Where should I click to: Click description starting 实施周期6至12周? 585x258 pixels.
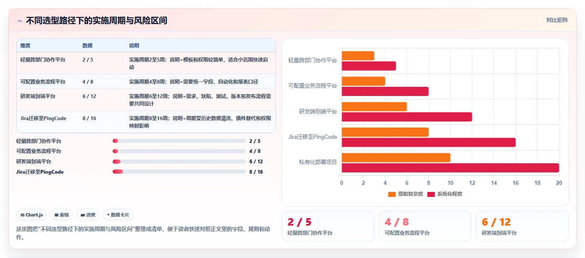[x=200, y=100]
